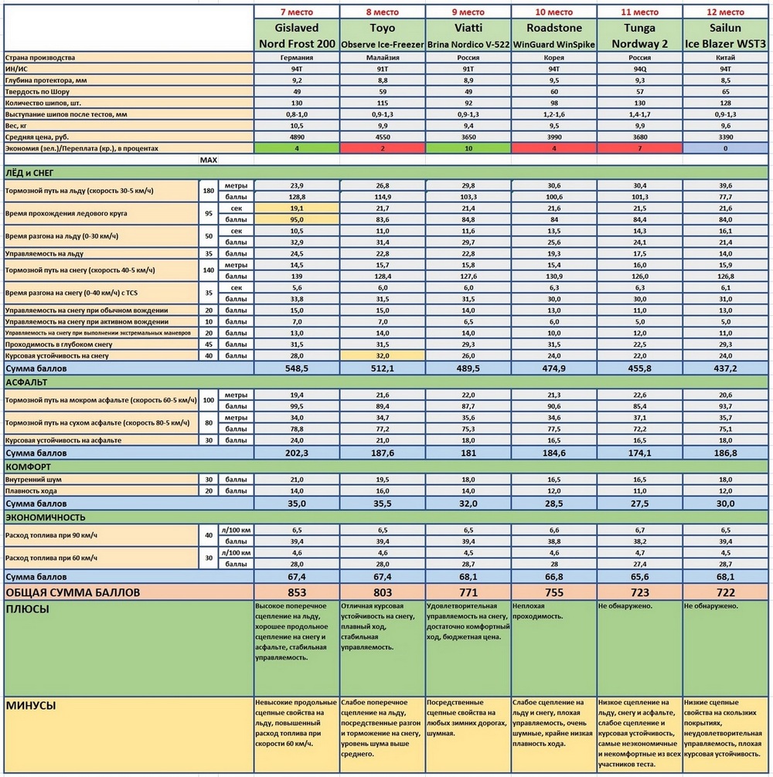
Task: Click Toyo's comfort total '35,5'
Action: click(x=383, y=504)
